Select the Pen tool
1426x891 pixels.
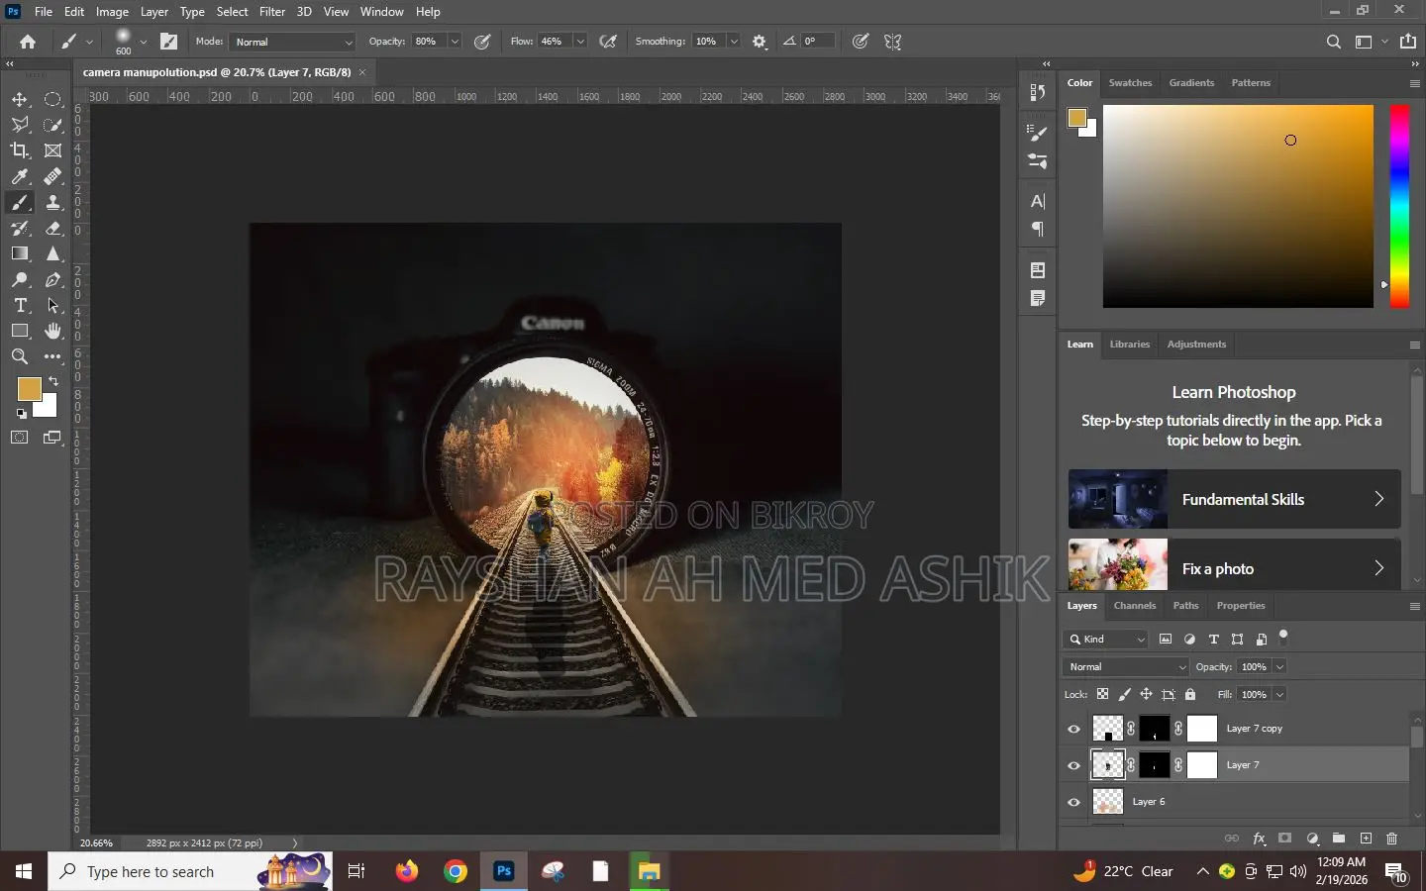point(53,279)
